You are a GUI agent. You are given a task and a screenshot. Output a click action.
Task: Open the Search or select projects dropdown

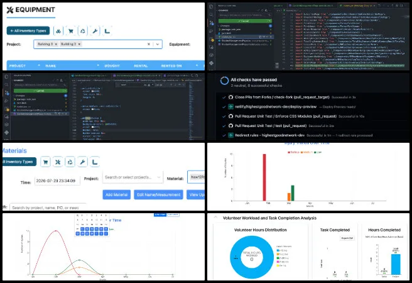(133, 177)
